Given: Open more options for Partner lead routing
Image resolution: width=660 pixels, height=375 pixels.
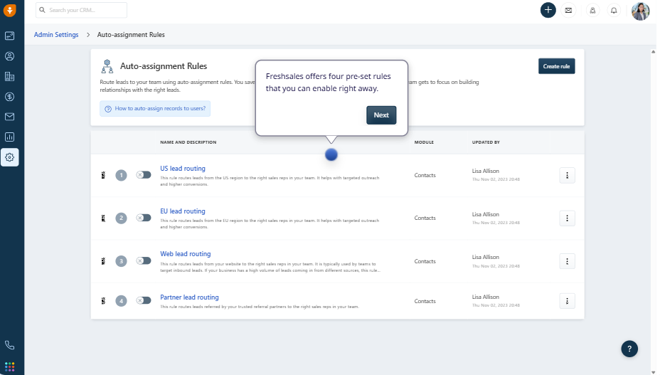Looking at the screenshot, I should pos(567,301).
